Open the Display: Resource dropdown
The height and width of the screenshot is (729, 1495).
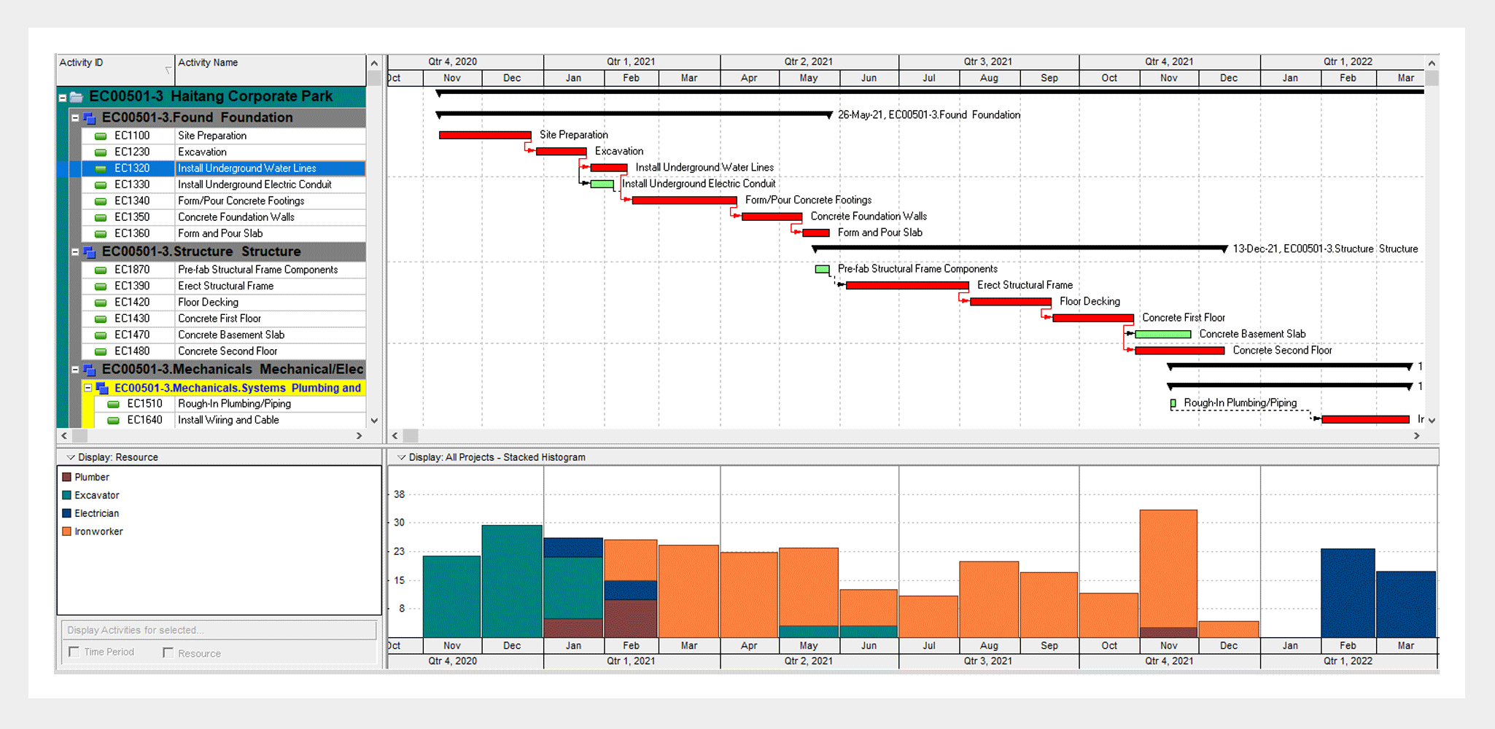click(71, 457)
